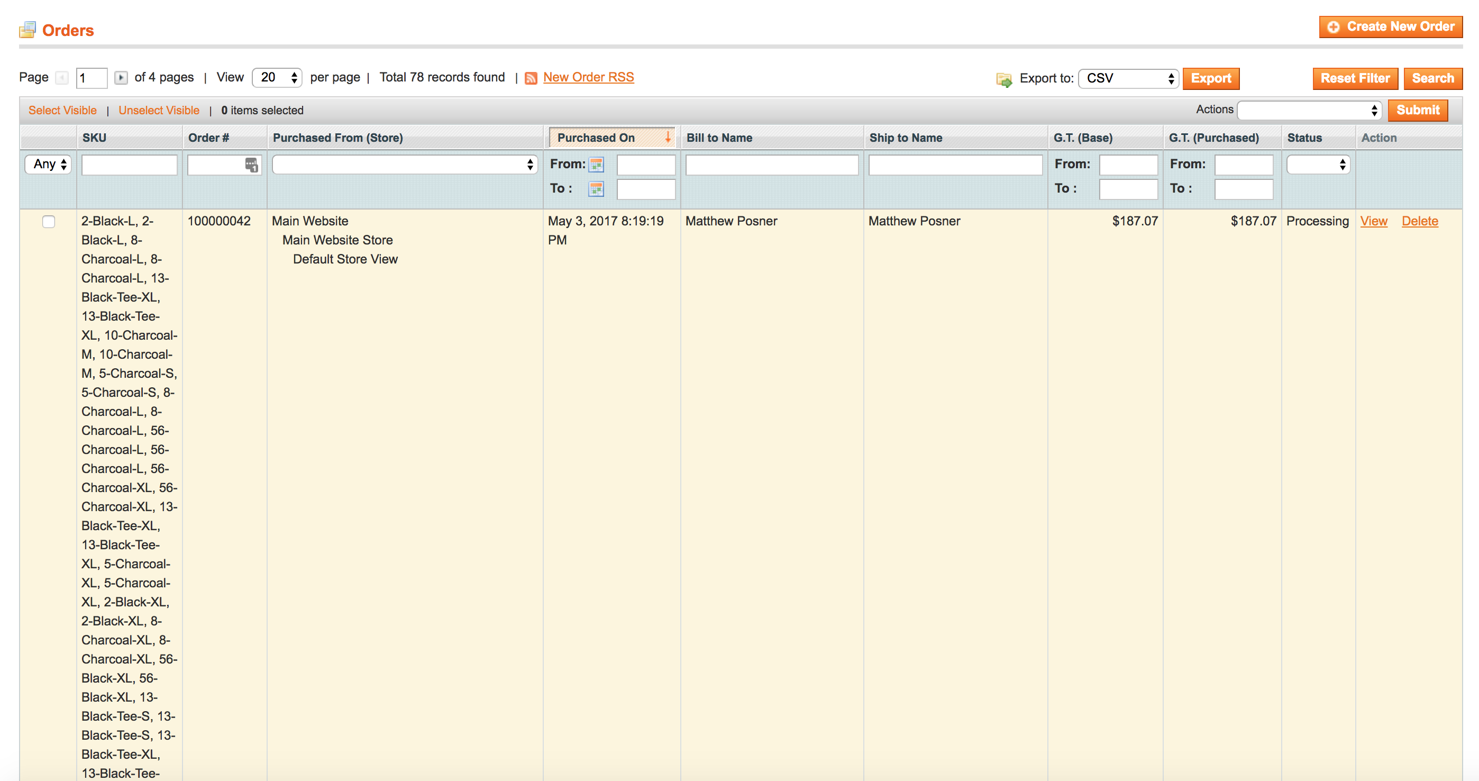Click the calendar icon in Purchased On To field

595,188
